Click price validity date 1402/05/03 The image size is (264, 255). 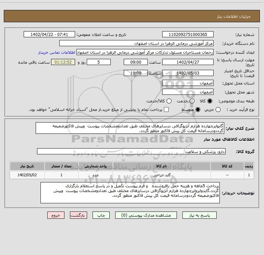point(188,73)
